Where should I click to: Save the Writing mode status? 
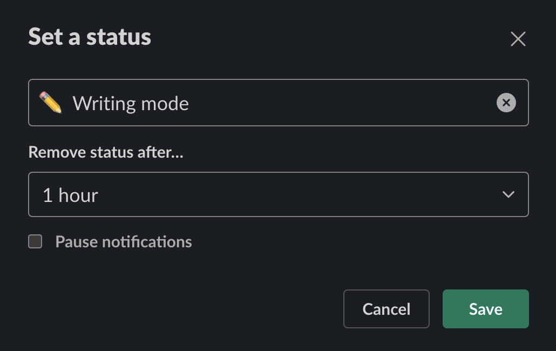coord(485,308)
